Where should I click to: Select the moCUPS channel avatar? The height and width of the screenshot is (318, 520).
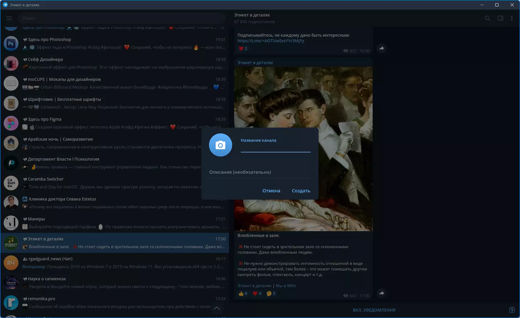(x=11, y=83)
